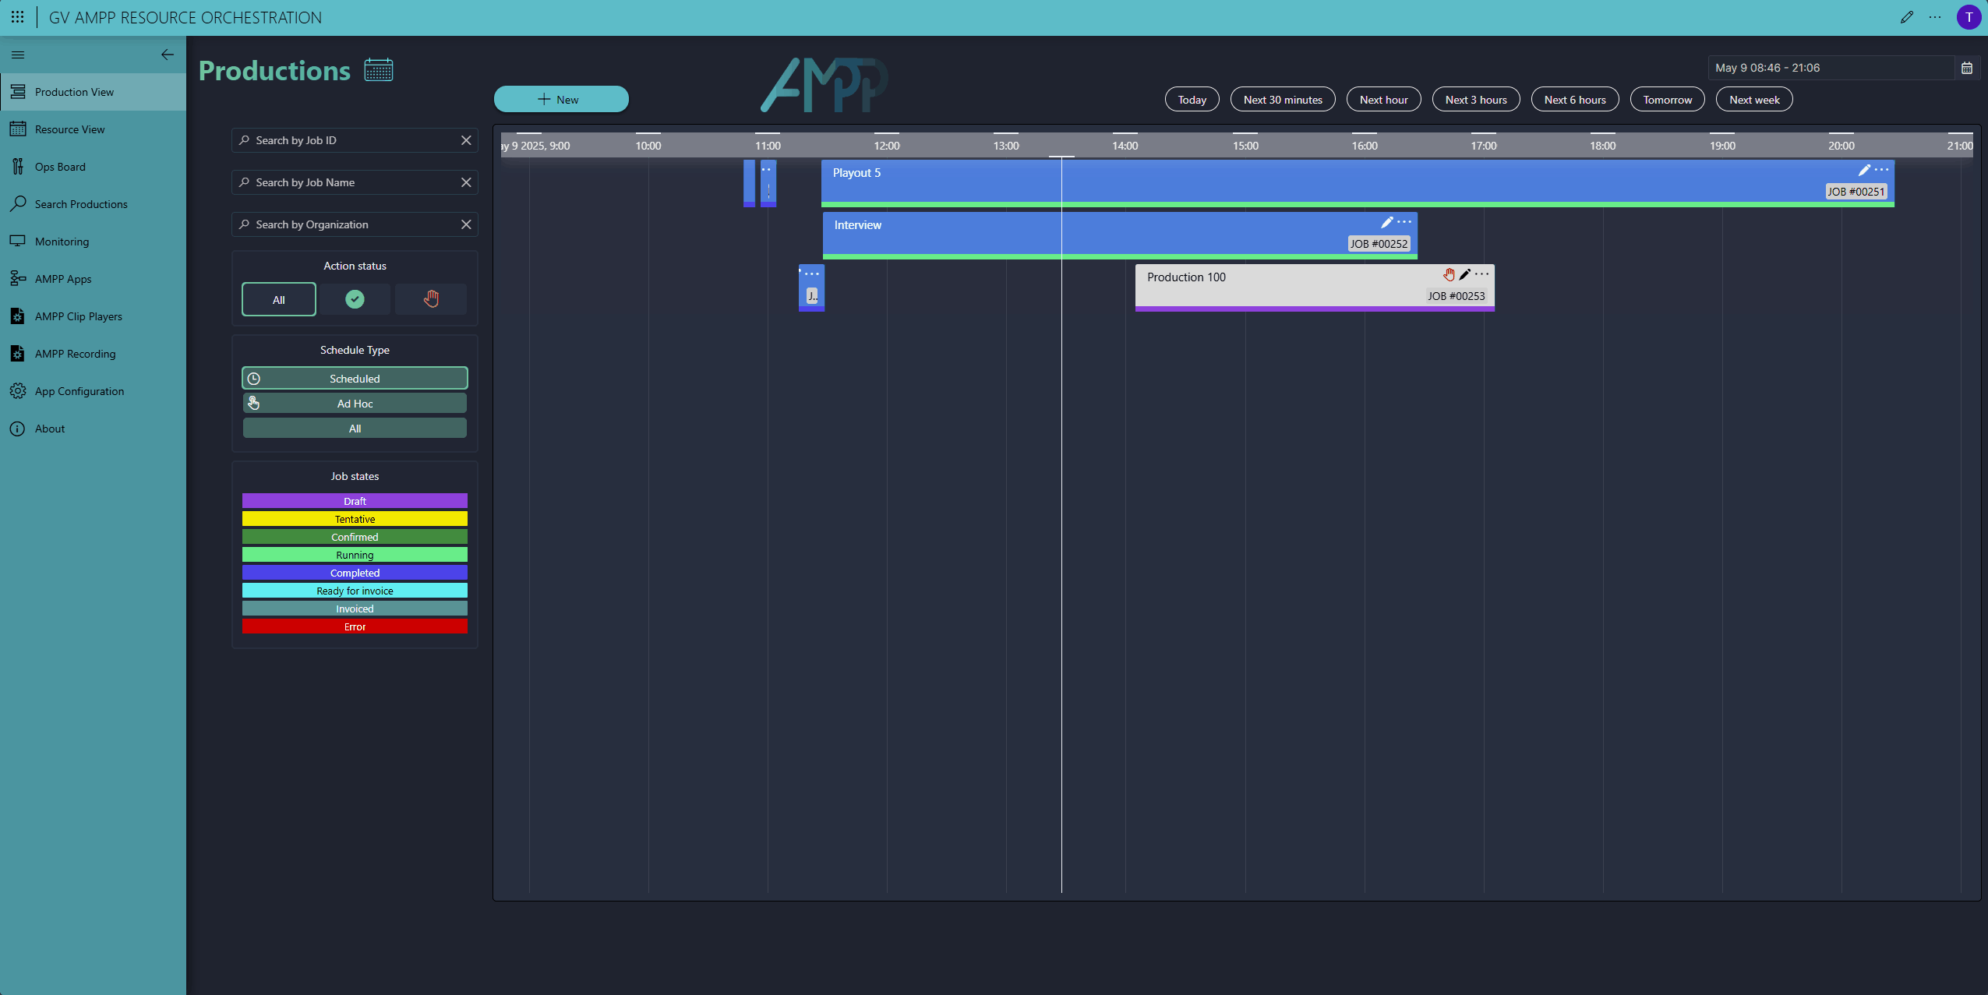Screen dimensions: 1988x995
Task: Click the Confirmed job state swatch
Action: pos(355,537)
